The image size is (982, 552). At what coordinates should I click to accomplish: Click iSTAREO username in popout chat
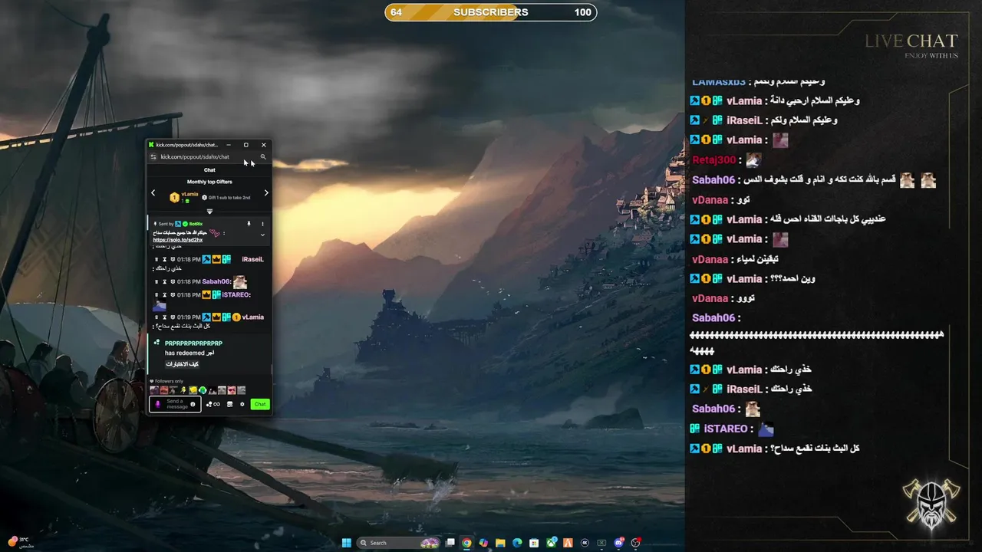pyautogui.click(x=236, y=294)
